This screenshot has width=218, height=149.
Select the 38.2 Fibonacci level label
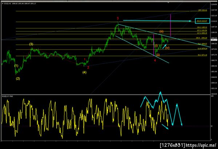pos(202,55)
